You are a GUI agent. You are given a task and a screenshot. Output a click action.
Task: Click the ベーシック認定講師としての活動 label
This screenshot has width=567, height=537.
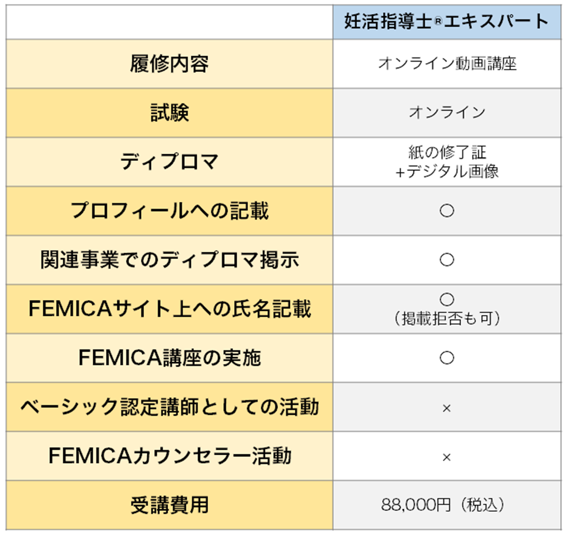169,407
